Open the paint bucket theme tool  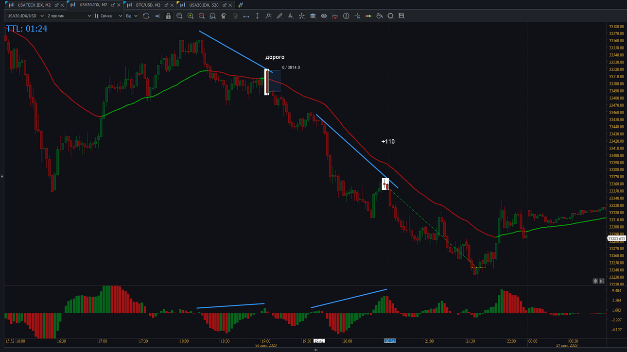pyautogui.click(x=380, y=16)
